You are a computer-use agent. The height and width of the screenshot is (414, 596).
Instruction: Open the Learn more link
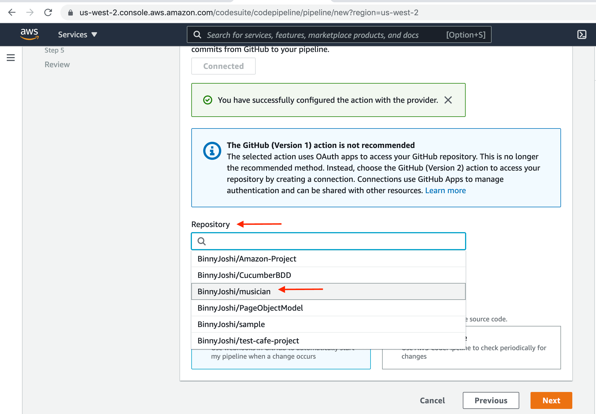click(x=446, y=190)
